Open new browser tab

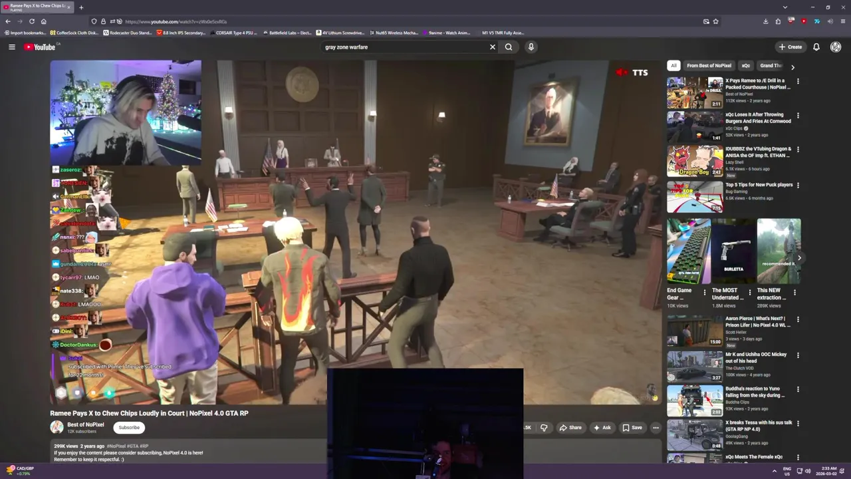[81, 7]
